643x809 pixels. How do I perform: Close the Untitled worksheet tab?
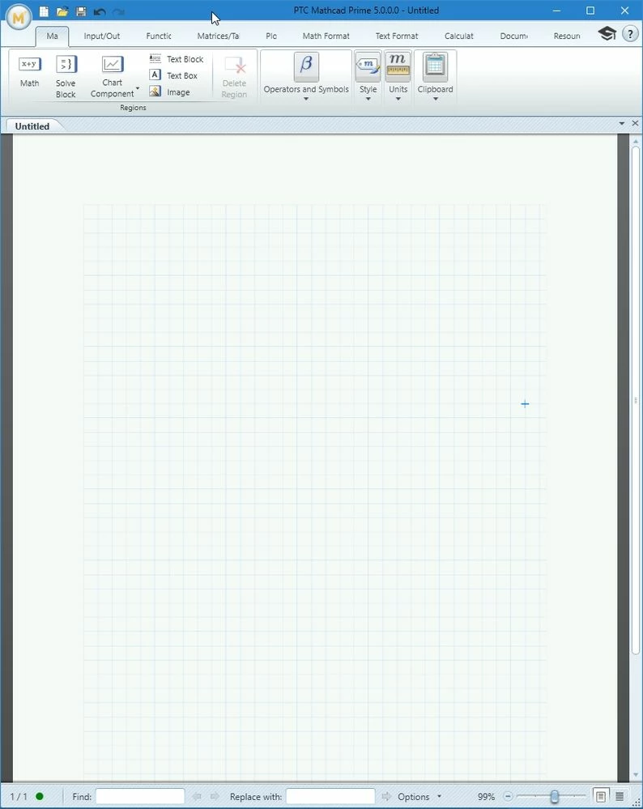pyautogui.click(x=635, y=123)
